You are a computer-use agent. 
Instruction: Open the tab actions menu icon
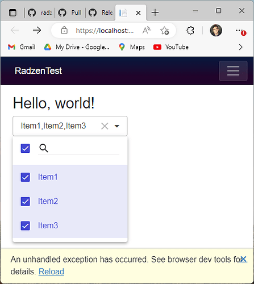13,13
